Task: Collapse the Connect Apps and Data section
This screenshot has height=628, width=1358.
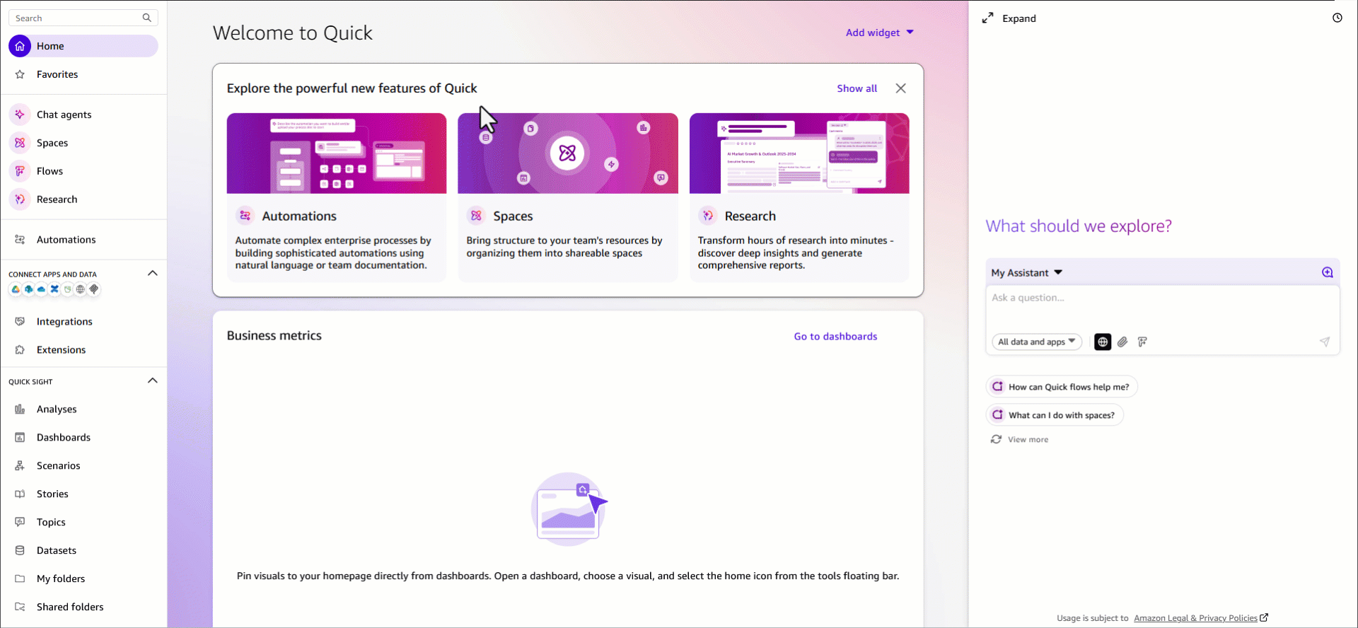Action: [152, 274]
